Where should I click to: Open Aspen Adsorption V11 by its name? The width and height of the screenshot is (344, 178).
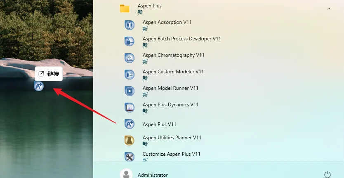(167, 22)
